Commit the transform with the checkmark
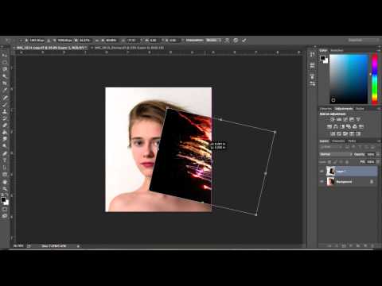The height and width of the screenshot is (286, 382). (244, 41)
